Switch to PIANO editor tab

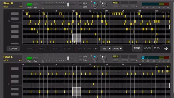[137, 48]
